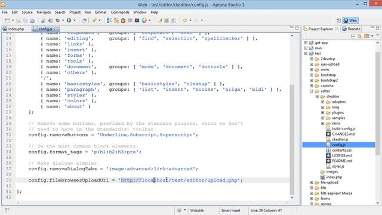Image resolution: width=382 pixels, height=215 pixels.
Task: Click the Smart Insert status entry
Action: coord(230,210)
